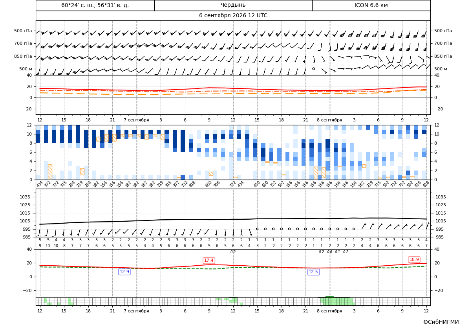Image resolution: width=459 pixels, height=325 pixels.
Task: Select the 8 сентября marker on the bottom axis
Action: [329, 311]
